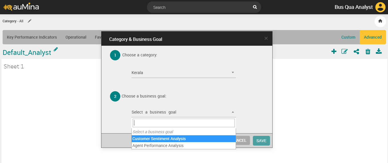Download dashboard with download icon
Image resolution: width=388 pixels, height=163 pixels.
coord(379,51)
